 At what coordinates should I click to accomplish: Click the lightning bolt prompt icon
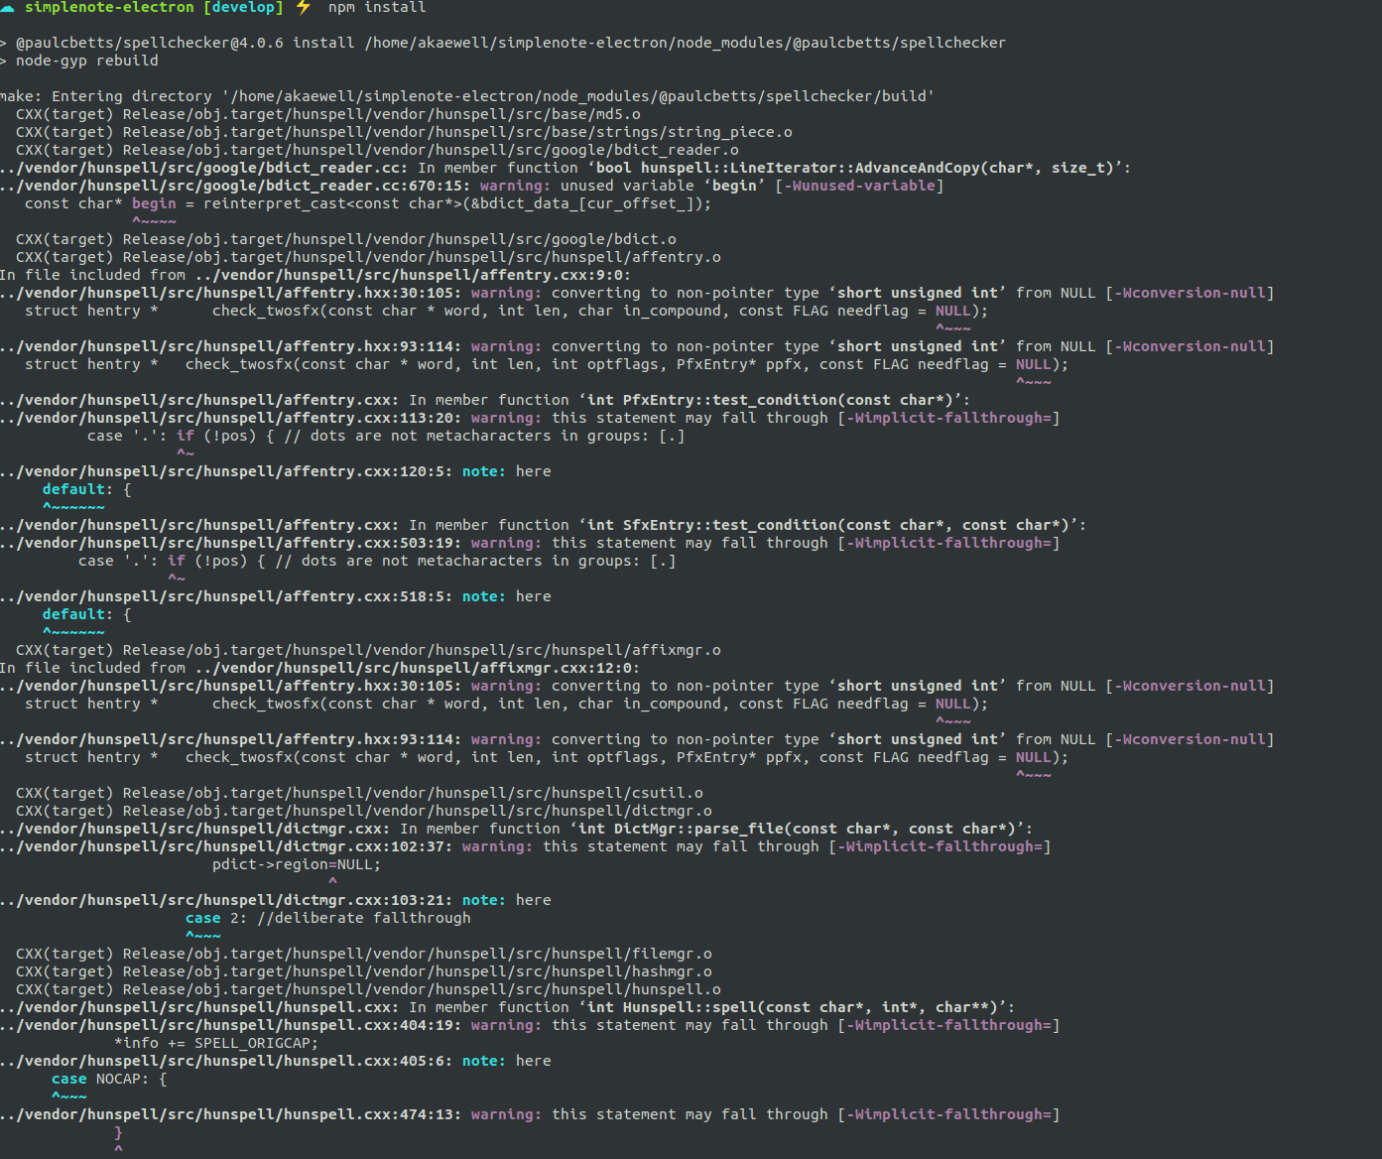(x=303, y=7)
